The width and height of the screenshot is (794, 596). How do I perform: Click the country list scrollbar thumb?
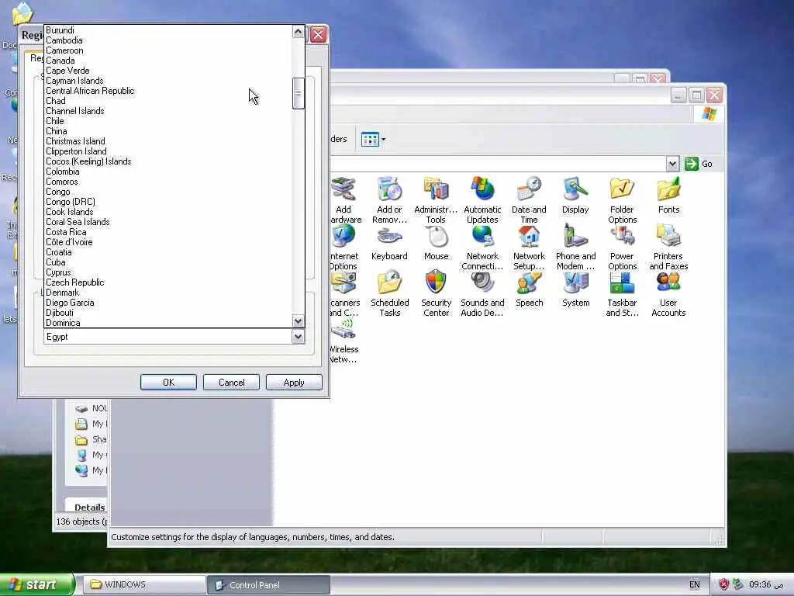point(299,93)
